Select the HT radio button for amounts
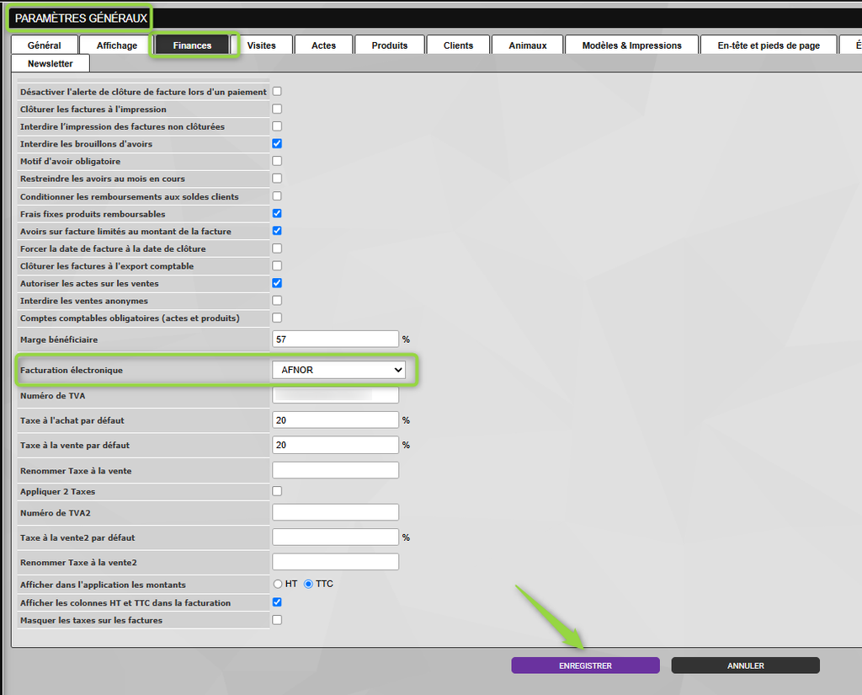The width and height of the screenshot is (862, 695). coord(278,584)
